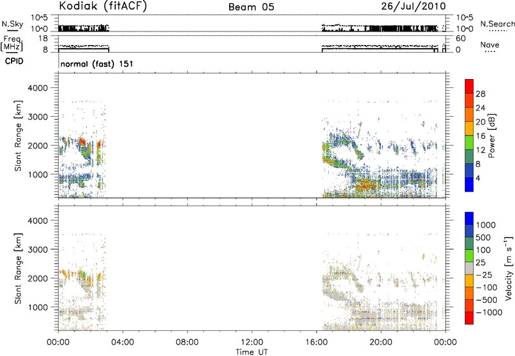Click the orange power band near 19:00 UT
Viewport: 515px width, 356px height.
(x=364, y=184)
